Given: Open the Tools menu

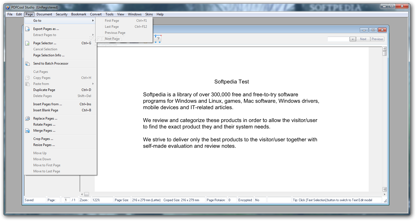Looking at the screenshot, I should pos(109,14).
